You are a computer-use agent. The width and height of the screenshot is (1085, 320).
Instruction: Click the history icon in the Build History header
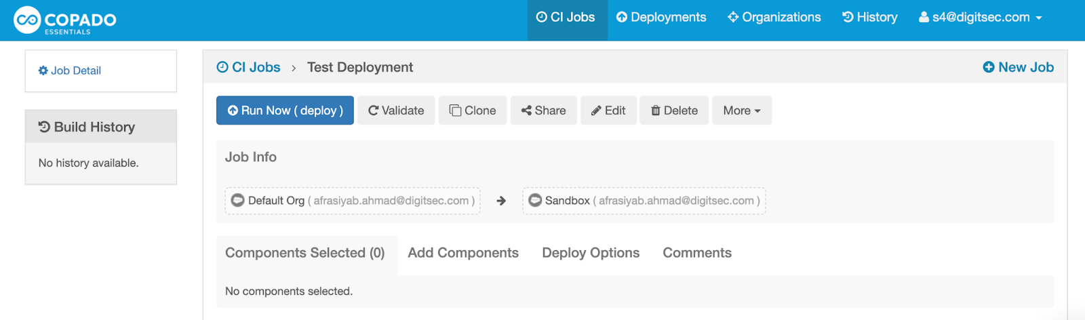point(44,126)
